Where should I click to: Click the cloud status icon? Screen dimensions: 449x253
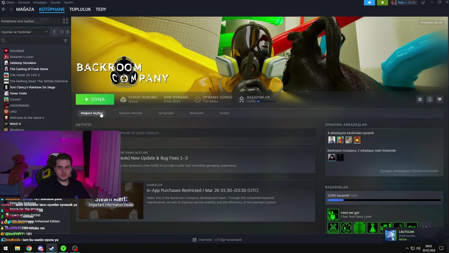pos(123,99)
